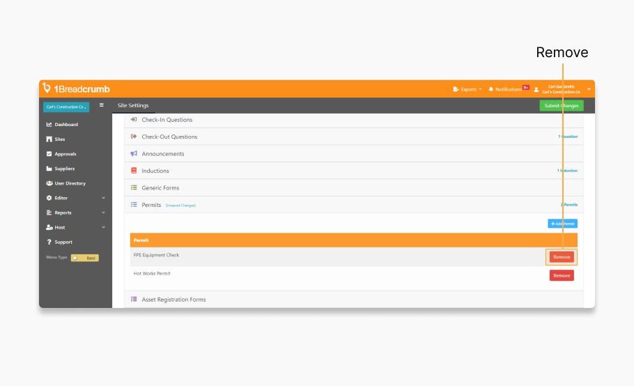Viewport: 634px width, 386px height.
Task: Click the red Inductions icon
Action: (134, 171)
